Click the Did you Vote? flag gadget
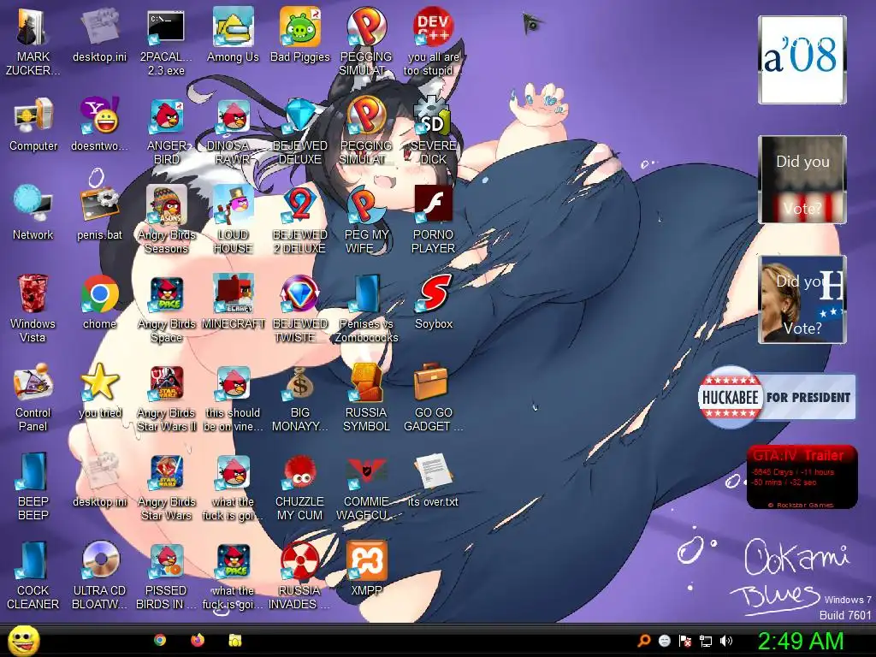 [802, 180]
